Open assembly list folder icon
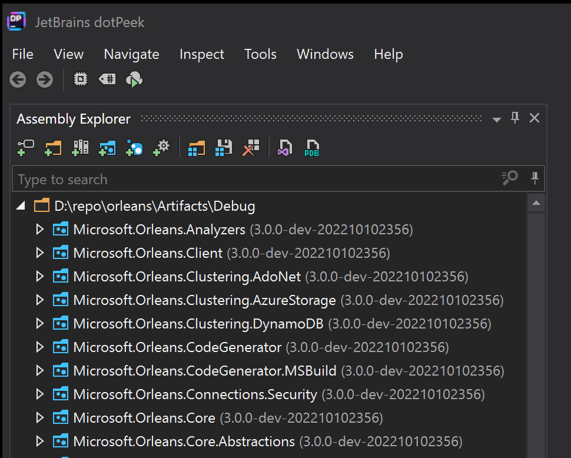 [197, 148]
